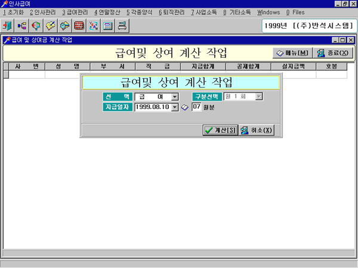Click the magnifier search toolbar icon
This screenshot has height=268, width=358.
coord(36,26)
